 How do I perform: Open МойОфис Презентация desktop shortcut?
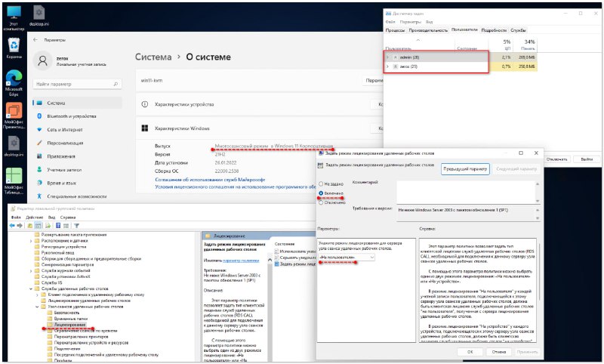14,116
